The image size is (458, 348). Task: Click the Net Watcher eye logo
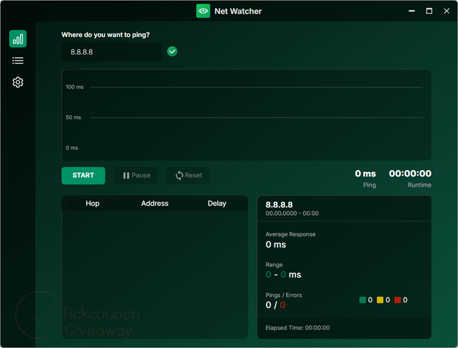click(x=203, y=11)
